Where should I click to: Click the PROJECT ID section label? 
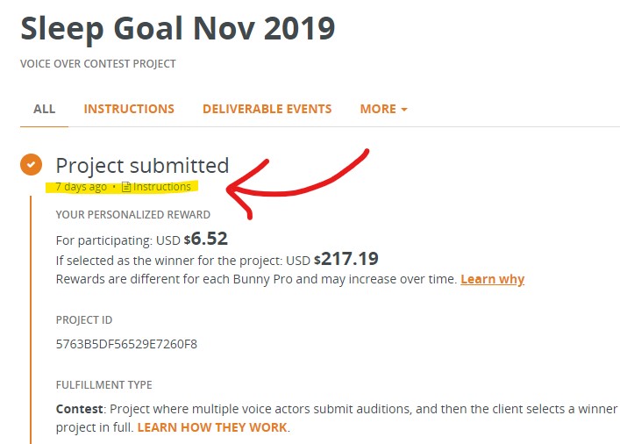[x=84, y=320]
